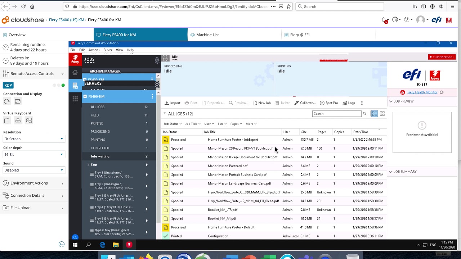Open the Job Title filter dropdown
461x259 pixels.
point(193,124)
